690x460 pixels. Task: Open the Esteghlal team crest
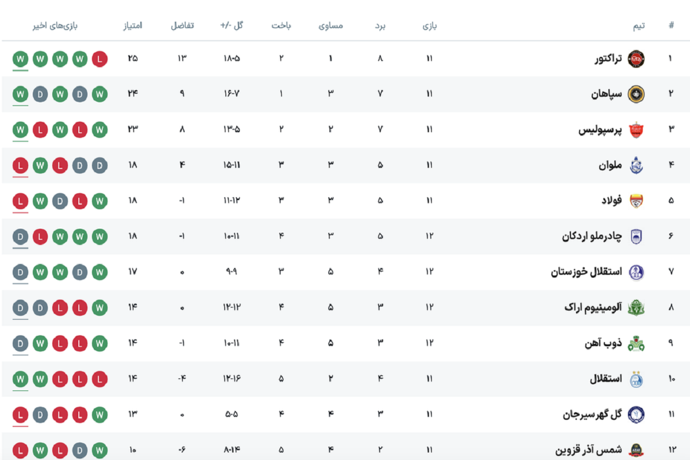[x=636, y=379]
